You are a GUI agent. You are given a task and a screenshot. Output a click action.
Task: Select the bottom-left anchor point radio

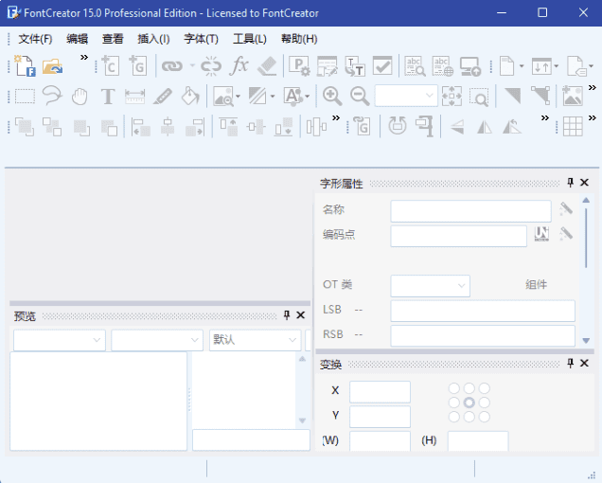[x=454, y=417]
